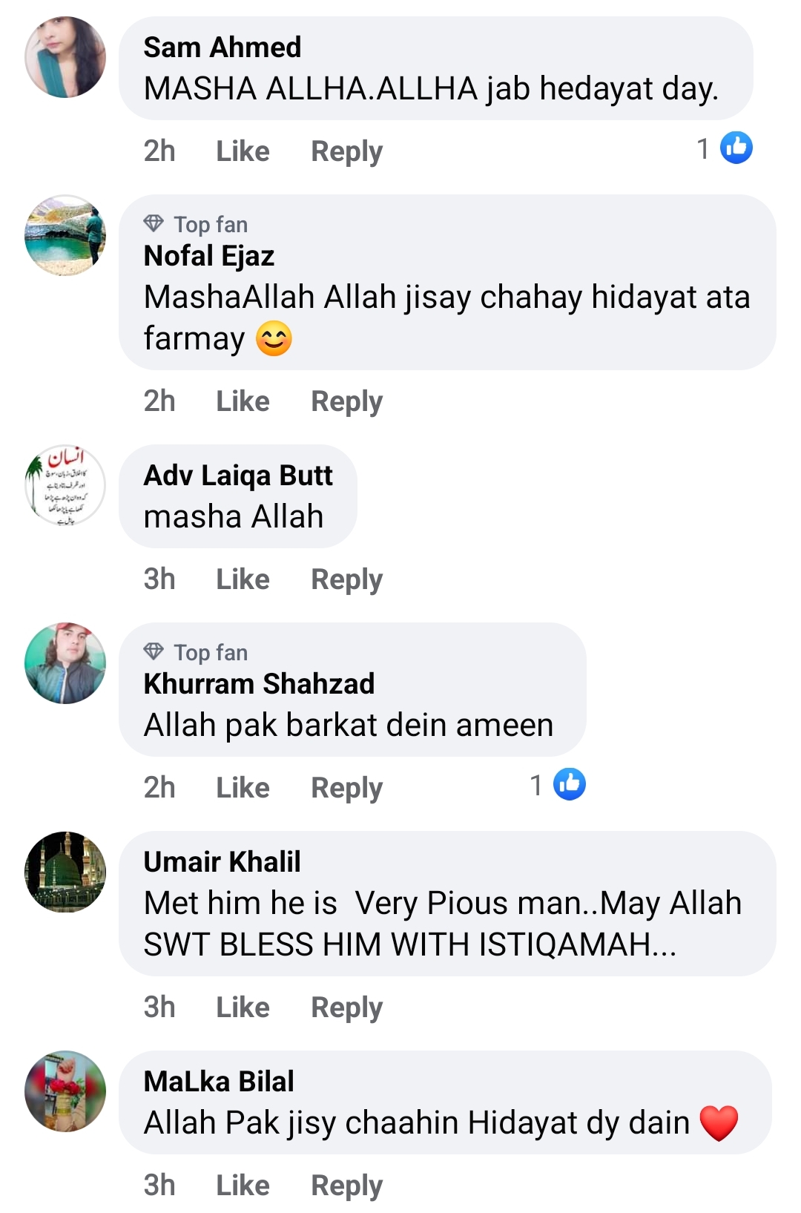
Task: Open Umair Khalil's mosque profile picture
Action: (65, 872)
